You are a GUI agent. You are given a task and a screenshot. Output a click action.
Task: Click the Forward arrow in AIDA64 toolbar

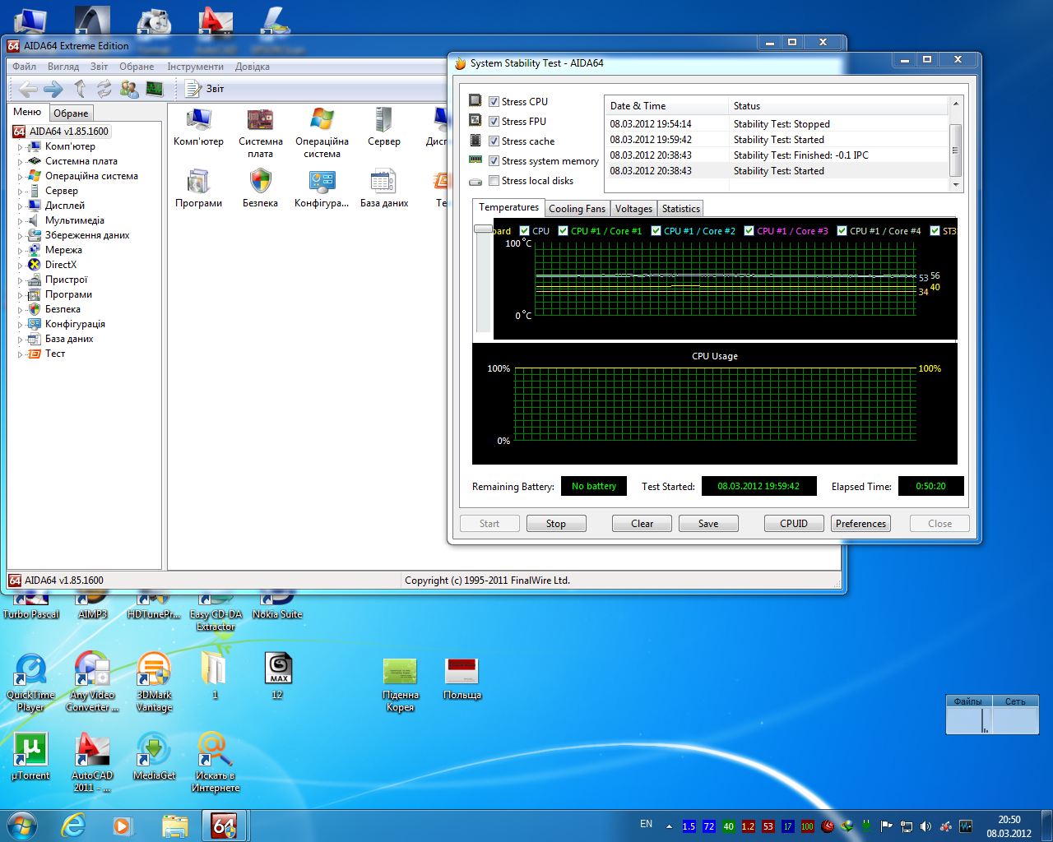coord(53,89)
